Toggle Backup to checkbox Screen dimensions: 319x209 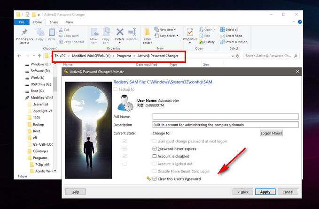[116, 89]
